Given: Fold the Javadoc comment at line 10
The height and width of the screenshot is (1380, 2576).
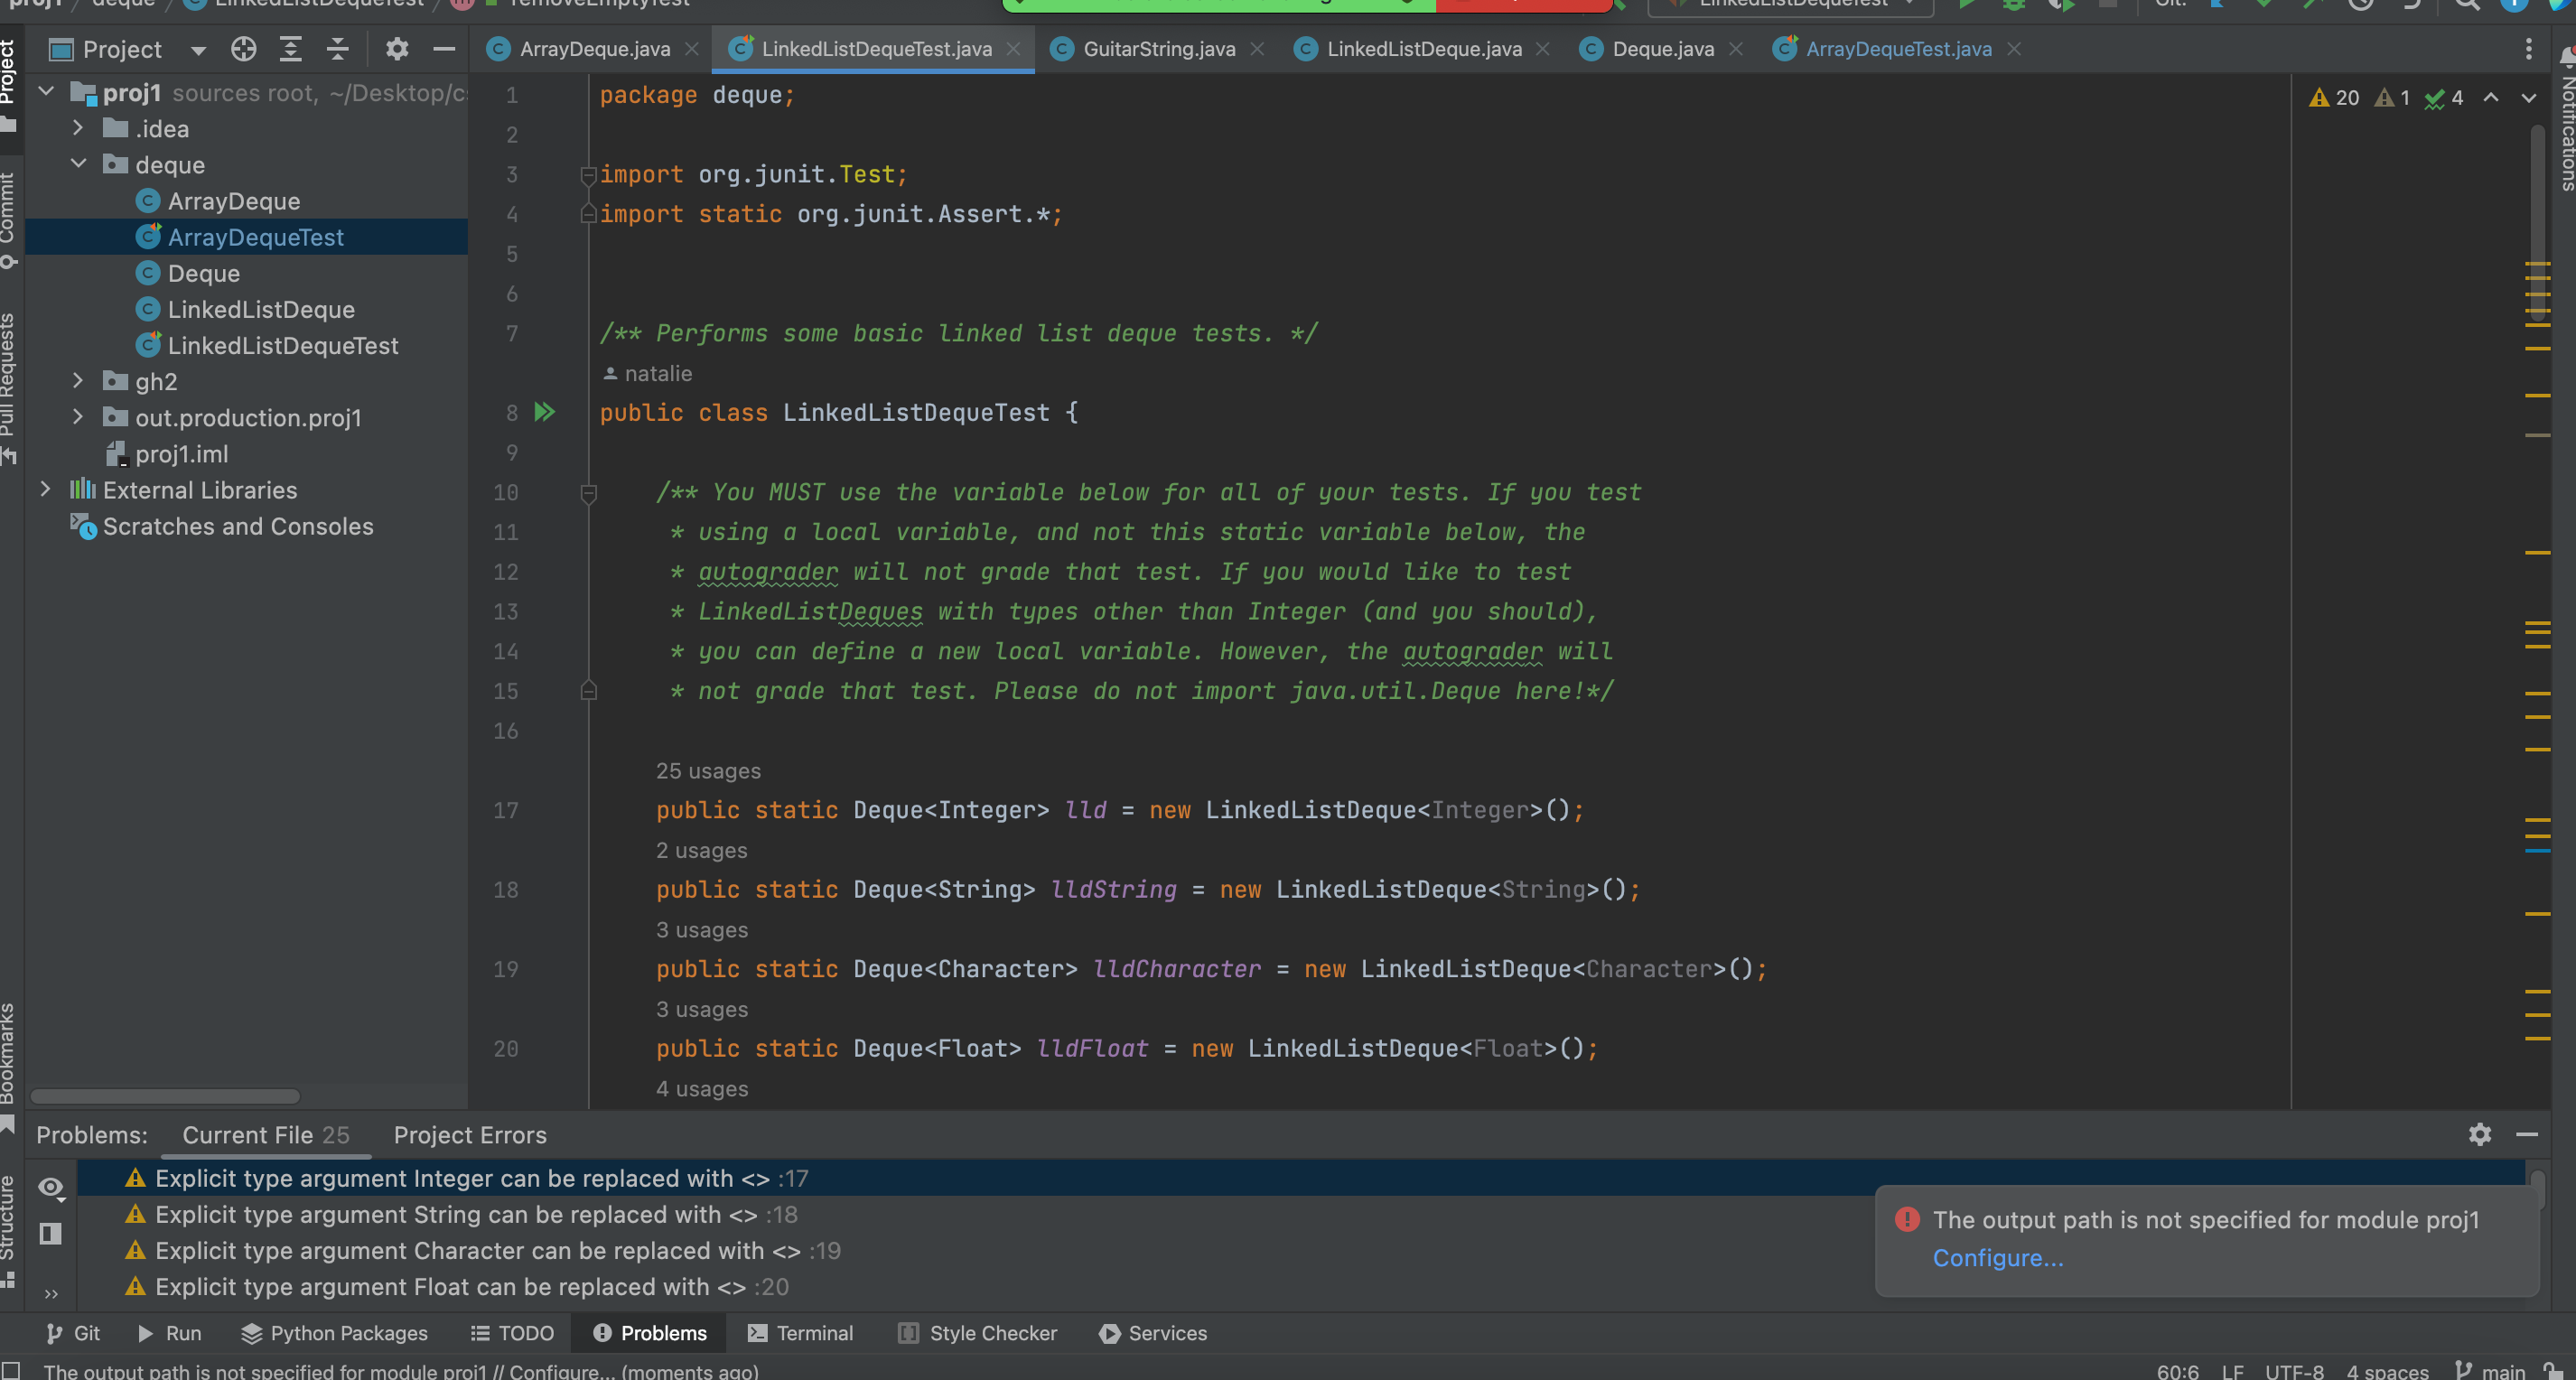Looking at the screenshot, I should pyautogui.click(x=589, y=492).
